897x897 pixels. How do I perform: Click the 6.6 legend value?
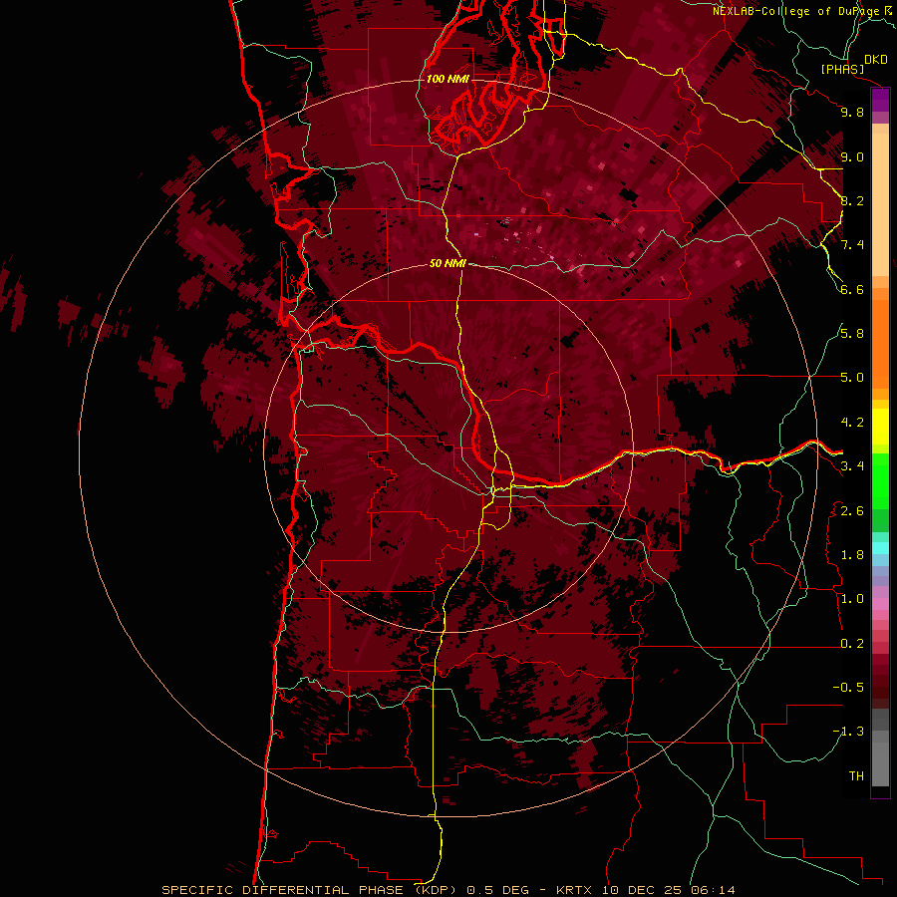(x=852, y=289)
